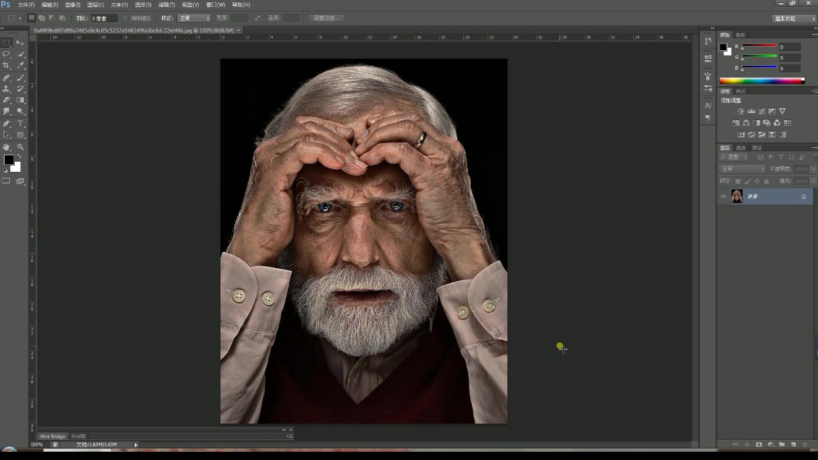Choose the Horizontal Type tool
This screenshot has height=460, width=818.
[20, 123]
